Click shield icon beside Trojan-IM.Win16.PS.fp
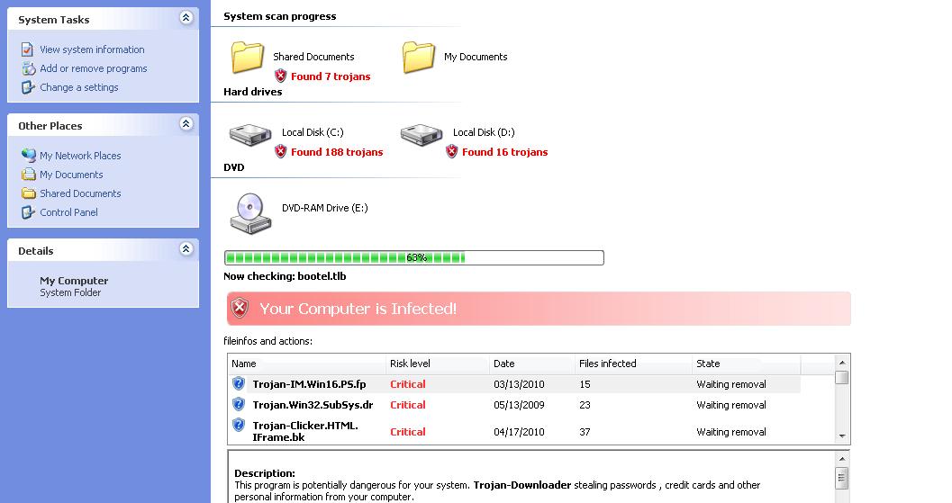This screenshot has width=952, height=503. tap(239, 384)
